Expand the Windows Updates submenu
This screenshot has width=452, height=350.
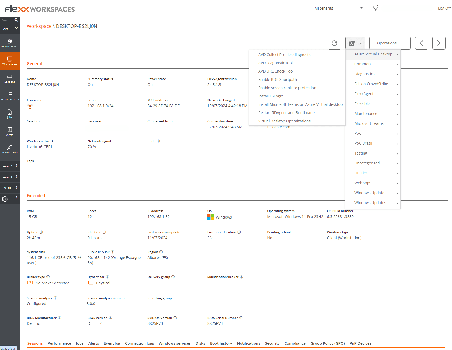point(373,203)
